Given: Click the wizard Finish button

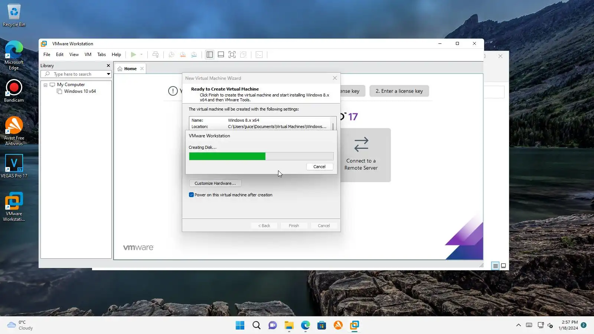Looking at the screenshot, I should [294, 226].
